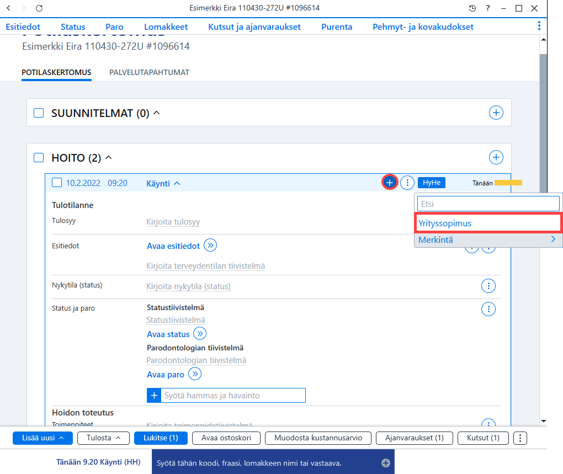Click plus icon in code entry bar
This screenshot has width=563, height=474.
386,463
